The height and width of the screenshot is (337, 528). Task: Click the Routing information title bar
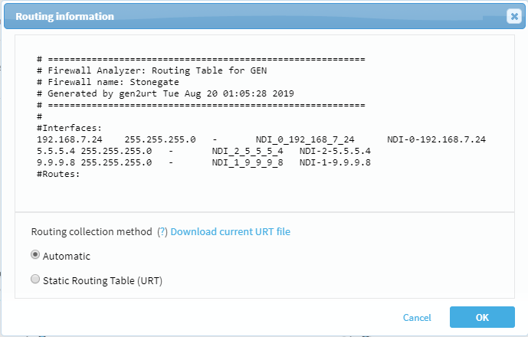(230, 16)
